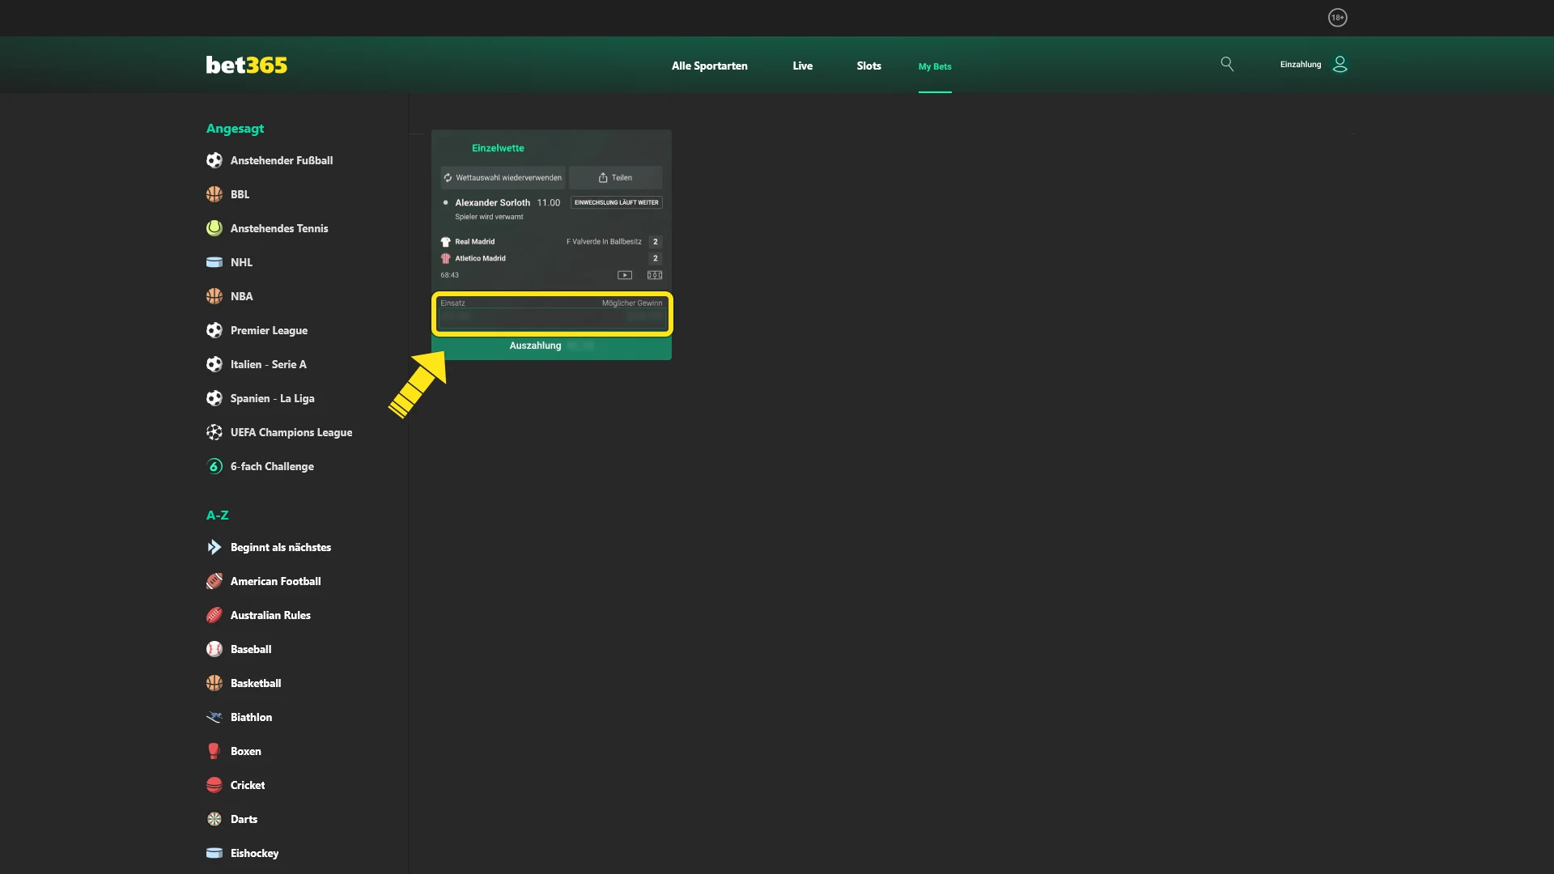The image size is (1554, 874).
Task: Select the Darts icon in the sidebar
Action: (214, 819)
